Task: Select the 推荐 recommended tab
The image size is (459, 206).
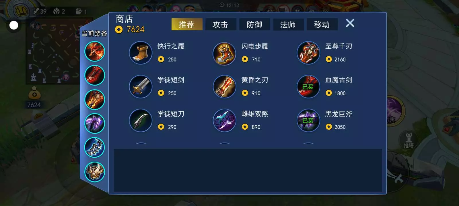Action: (187, 24)
